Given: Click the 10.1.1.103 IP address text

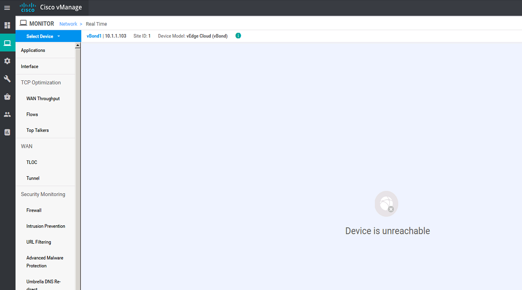Looking at the screenshot, I should click(x=115, y=36).
